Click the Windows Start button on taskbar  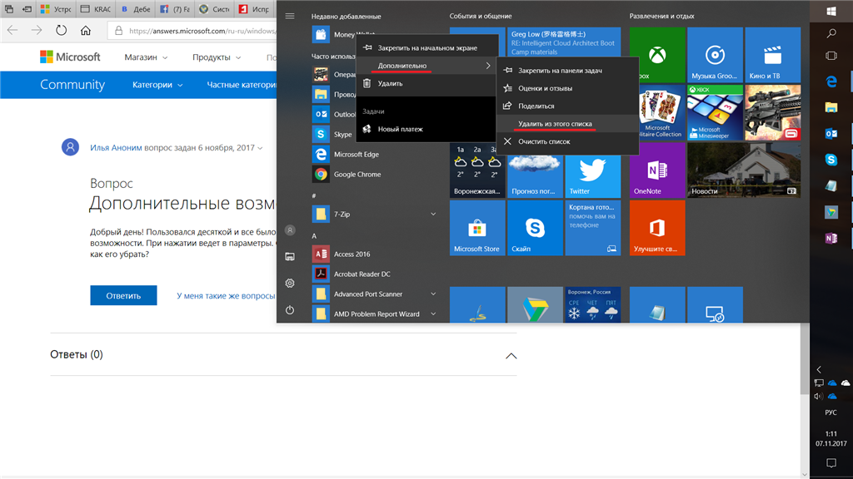[x=831, y=11]
